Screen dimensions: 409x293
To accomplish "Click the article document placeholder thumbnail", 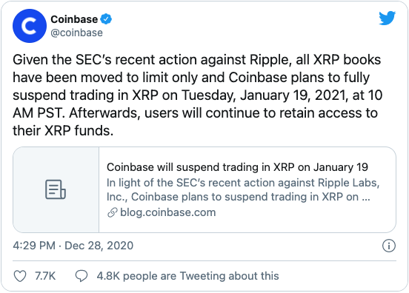I will click(x=56, y=189).
